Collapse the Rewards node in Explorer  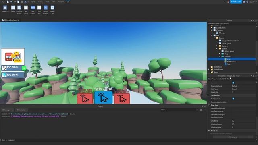[220, 56]
